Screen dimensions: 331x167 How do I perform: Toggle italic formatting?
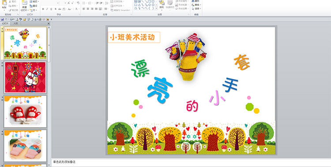[x=47, y=9]
